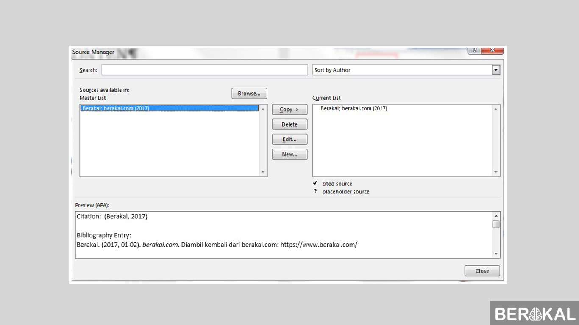
Task: Create a New source
Action: click(289, 154)
